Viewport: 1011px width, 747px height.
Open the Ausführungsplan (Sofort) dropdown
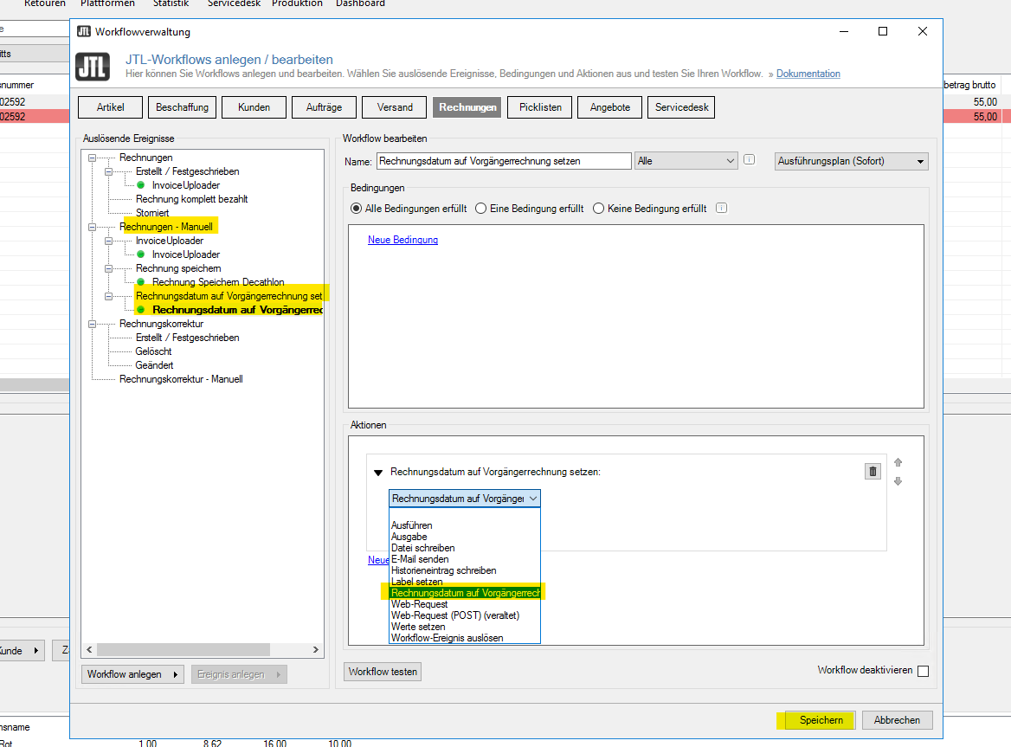[x=851, y=161]
